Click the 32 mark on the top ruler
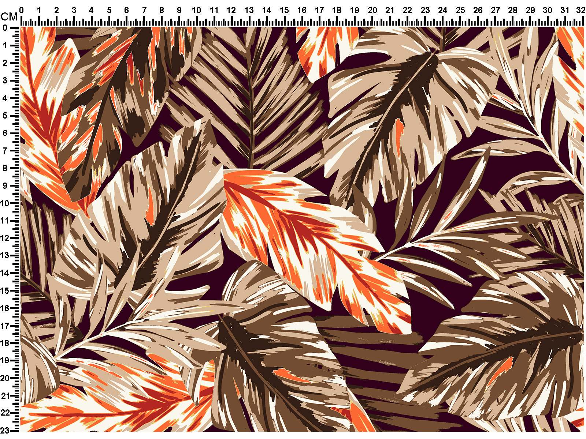The width and height of the screenshot is (586, 439). [x=581, y=10]
